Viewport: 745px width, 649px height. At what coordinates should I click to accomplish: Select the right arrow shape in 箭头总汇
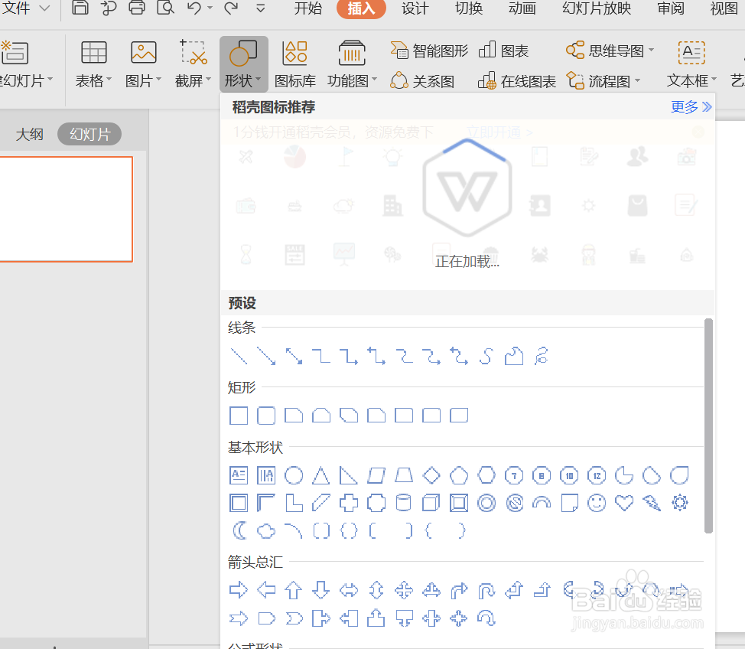tap(239, 591)
